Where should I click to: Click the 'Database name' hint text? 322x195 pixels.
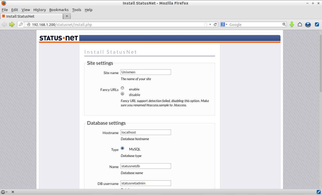coord(132,173)
